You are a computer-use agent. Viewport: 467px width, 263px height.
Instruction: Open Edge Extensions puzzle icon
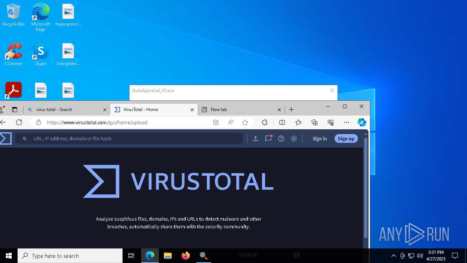click(265, 122)
